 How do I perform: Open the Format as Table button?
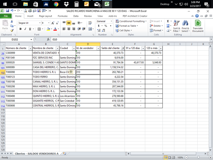(x=127, y=26)
